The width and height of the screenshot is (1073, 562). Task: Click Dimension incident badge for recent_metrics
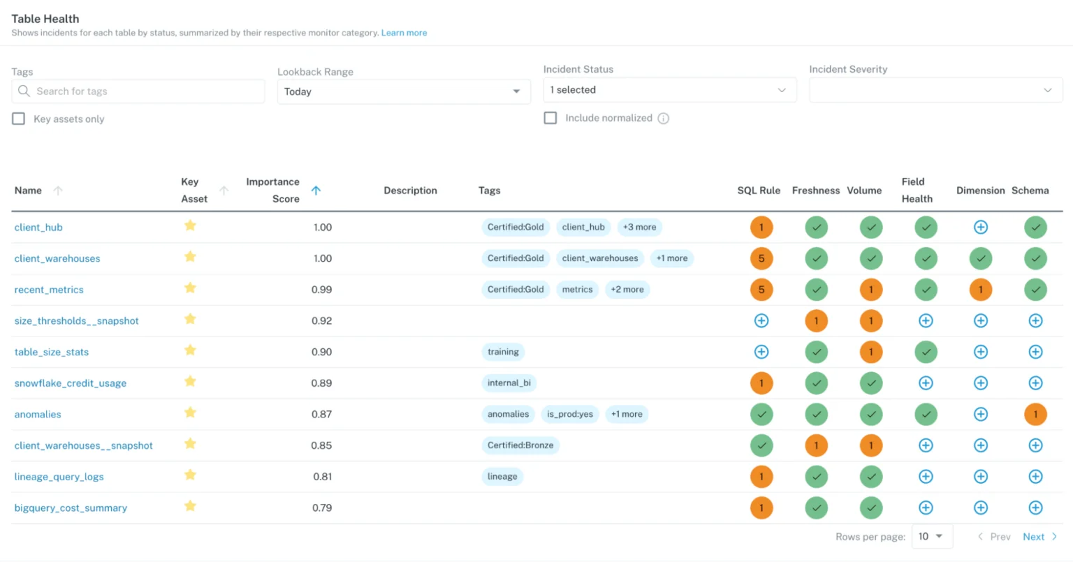(981, 290)
